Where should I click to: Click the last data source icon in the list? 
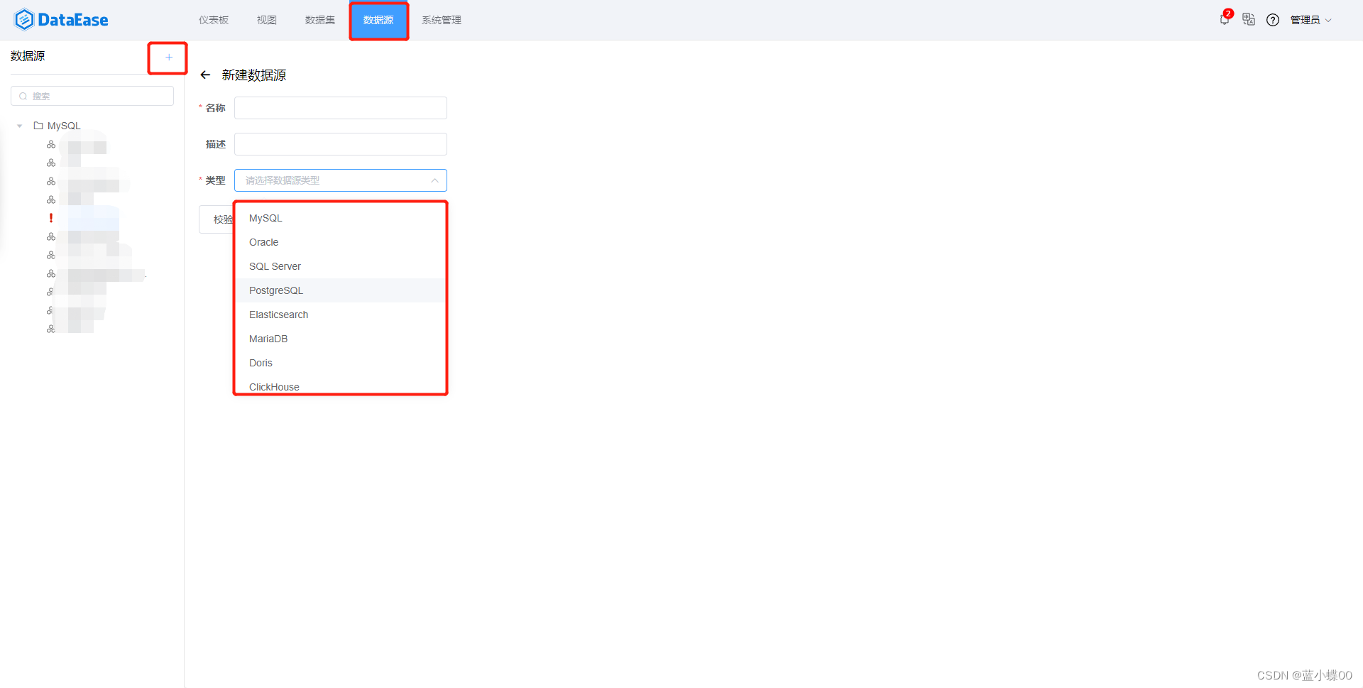point(50,328)
